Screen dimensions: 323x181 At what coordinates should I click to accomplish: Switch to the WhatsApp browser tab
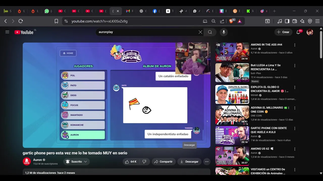(x=47, y=11)
